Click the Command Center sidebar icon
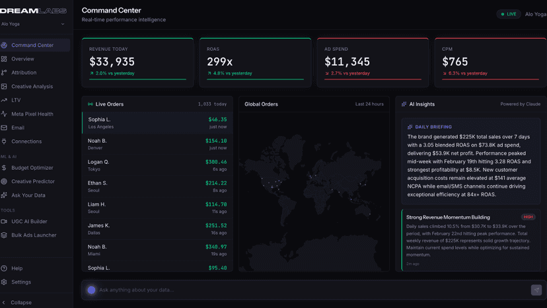The height and width of the screenshot is (308, 547). 4,45
